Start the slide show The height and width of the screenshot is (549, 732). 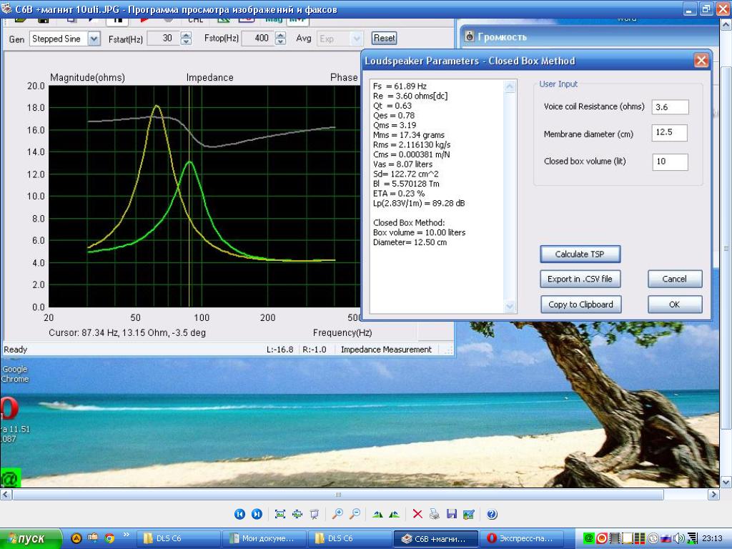(315, 514)
